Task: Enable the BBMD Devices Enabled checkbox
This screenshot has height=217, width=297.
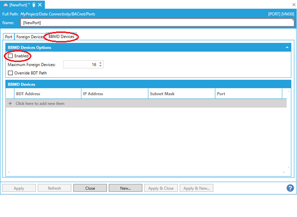Action: coord(10,56)
